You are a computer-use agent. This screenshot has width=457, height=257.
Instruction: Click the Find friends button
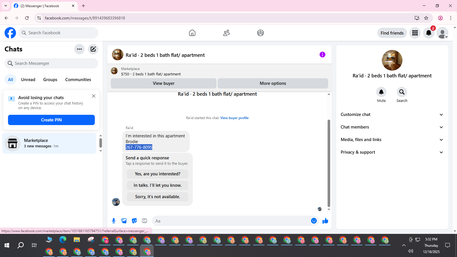point(392,33)
